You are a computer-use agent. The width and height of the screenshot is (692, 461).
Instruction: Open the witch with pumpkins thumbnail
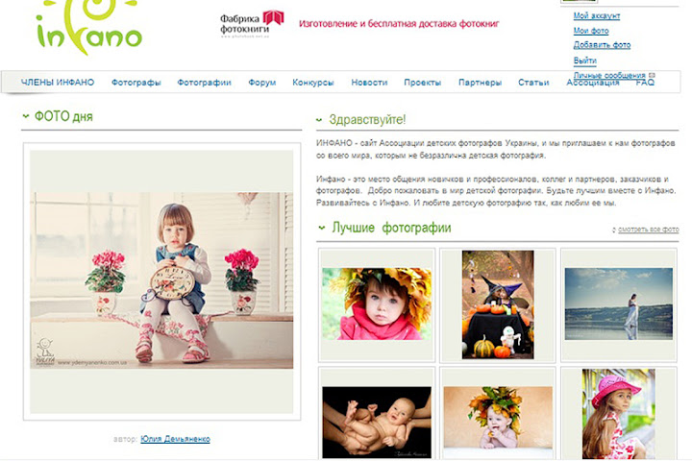[498, 304]
